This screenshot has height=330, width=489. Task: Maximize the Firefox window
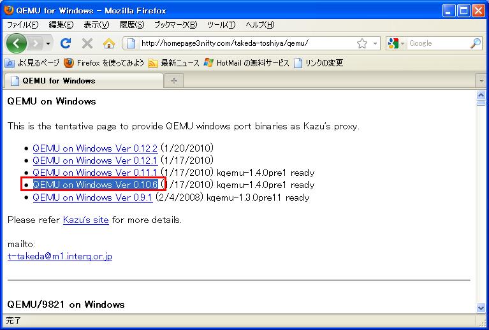point(463,11)
